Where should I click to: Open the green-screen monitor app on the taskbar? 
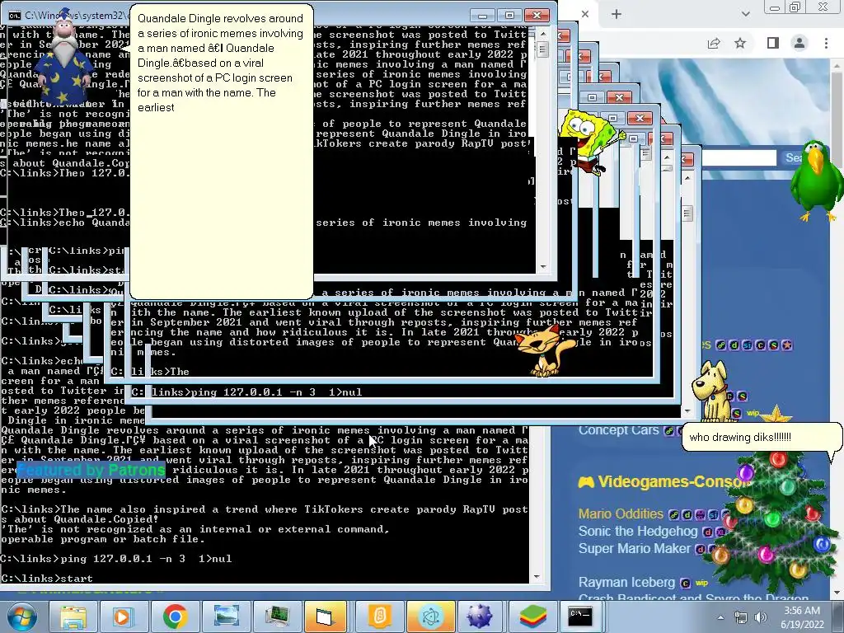pos(277,617)
